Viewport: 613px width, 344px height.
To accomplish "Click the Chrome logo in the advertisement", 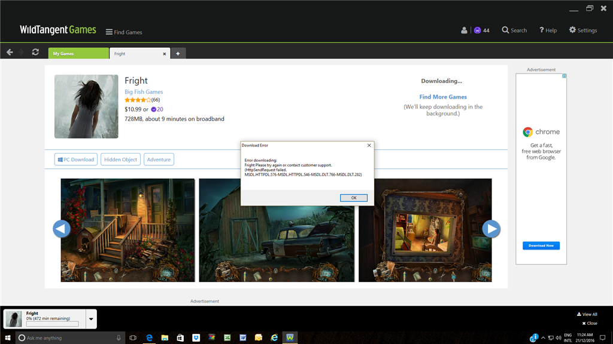I will (x=528, y=132).
